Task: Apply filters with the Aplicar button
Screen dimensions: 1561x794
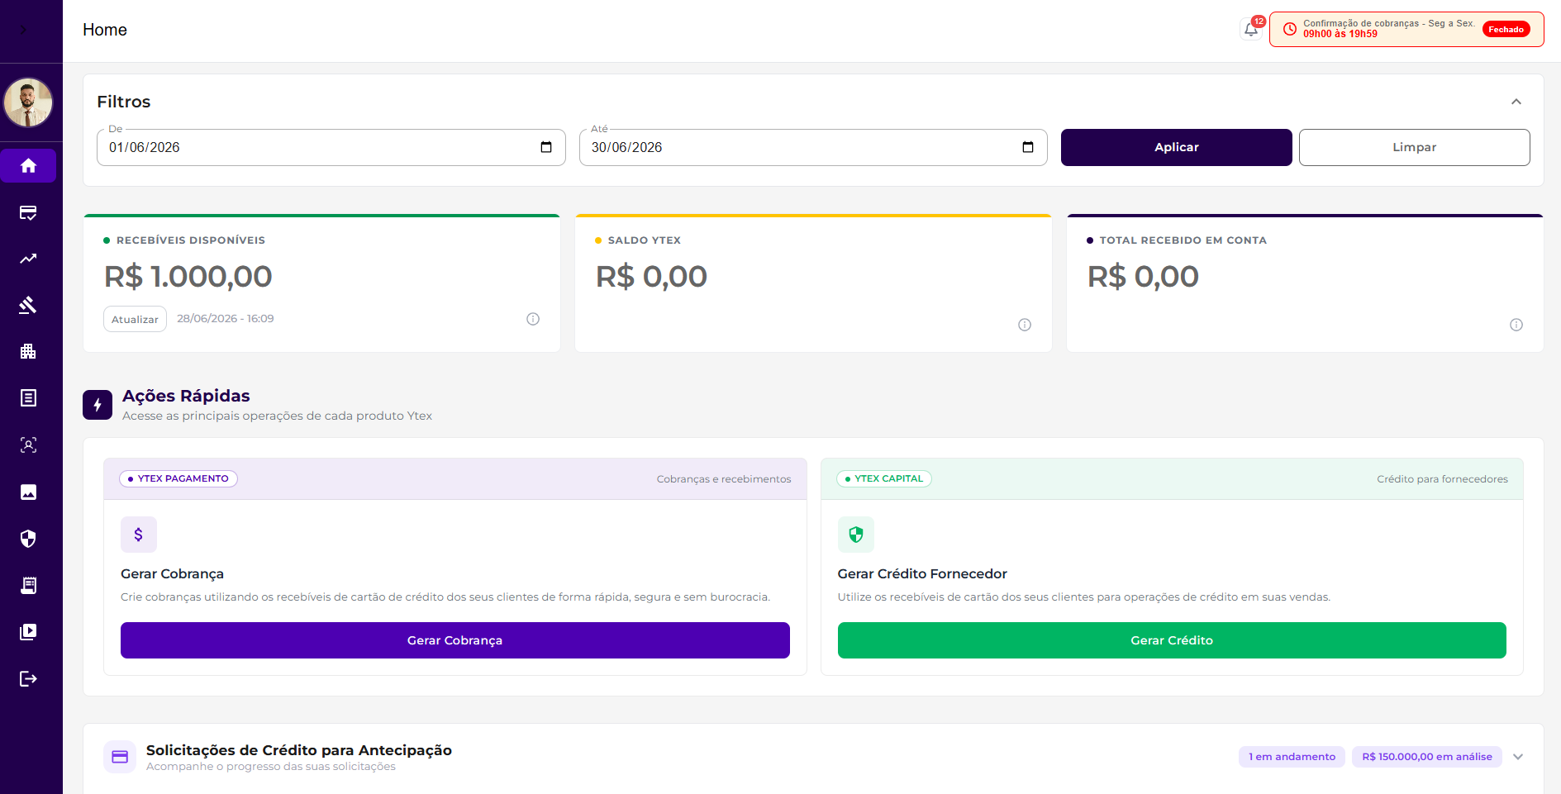Action: 1176,147
